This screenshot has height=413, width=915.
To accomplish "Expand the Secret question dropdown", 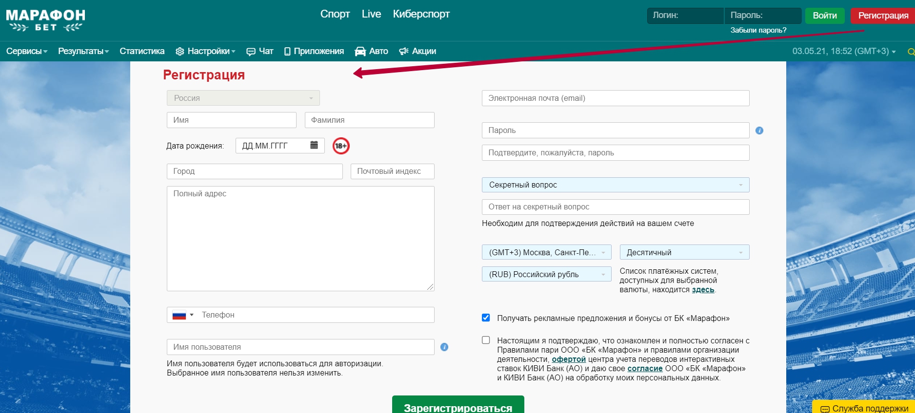I will pyautogui.click(x=615, y=185).
